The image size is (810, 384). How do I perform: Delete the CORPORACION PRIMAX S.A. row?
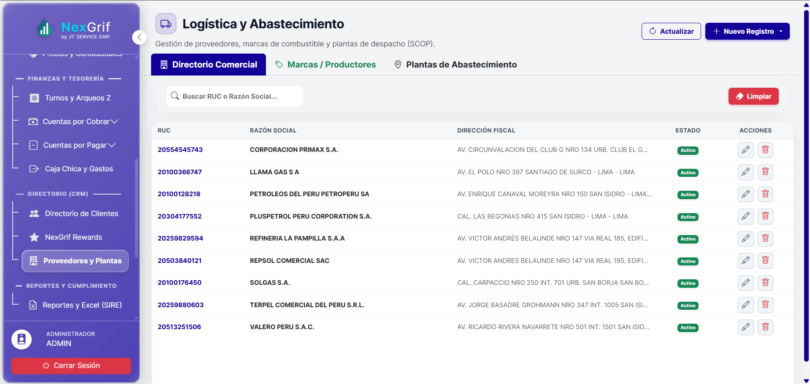click(x=765, y=150)
